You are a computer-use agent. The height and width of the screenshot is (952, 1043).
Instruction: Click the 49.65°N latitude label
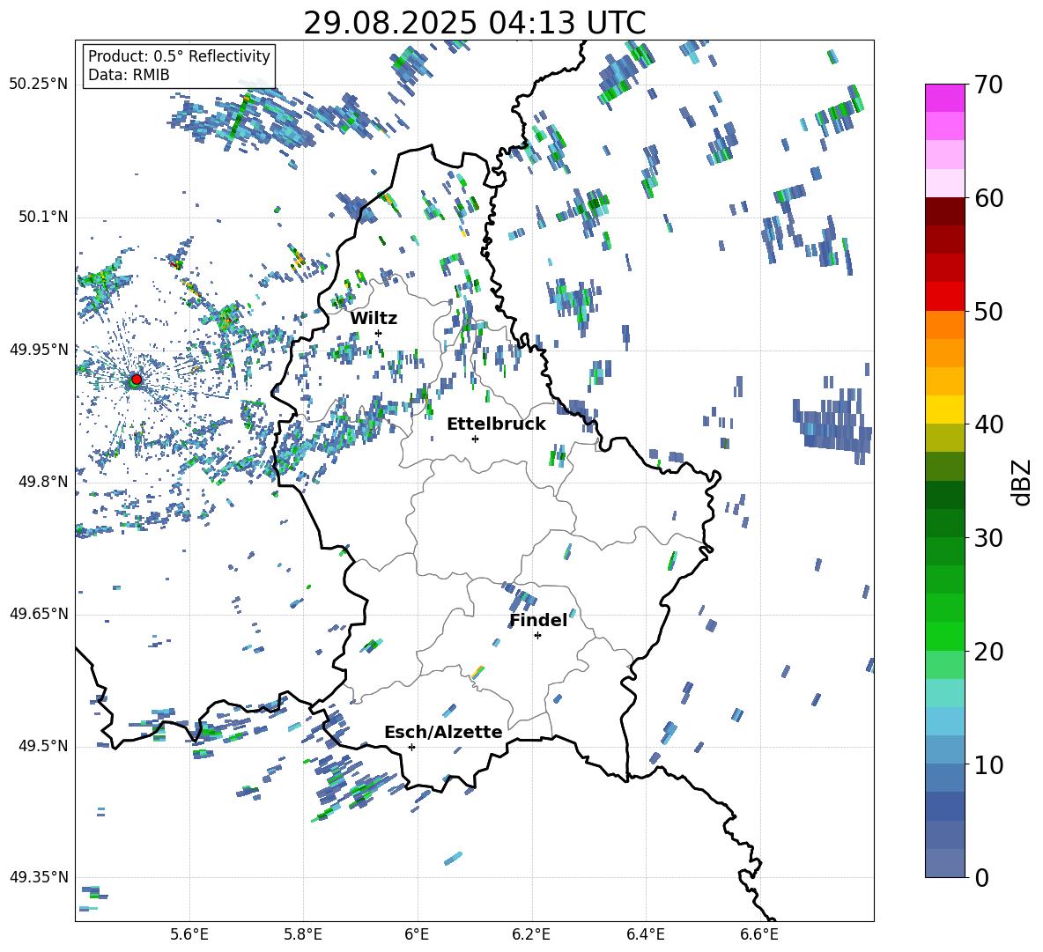click(39, 614)
